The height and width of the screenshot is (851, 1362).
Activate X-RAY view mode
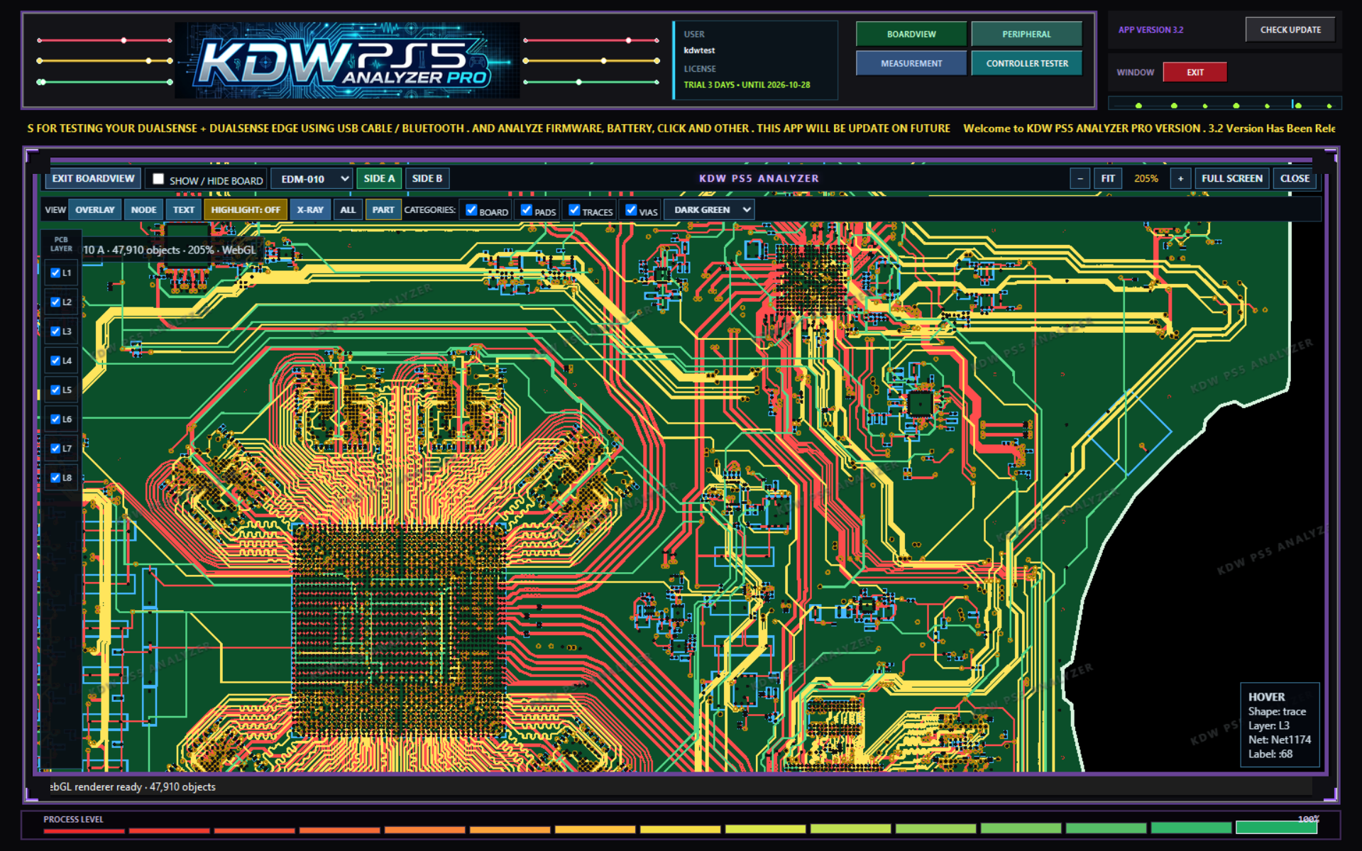(x=310, y=210)
